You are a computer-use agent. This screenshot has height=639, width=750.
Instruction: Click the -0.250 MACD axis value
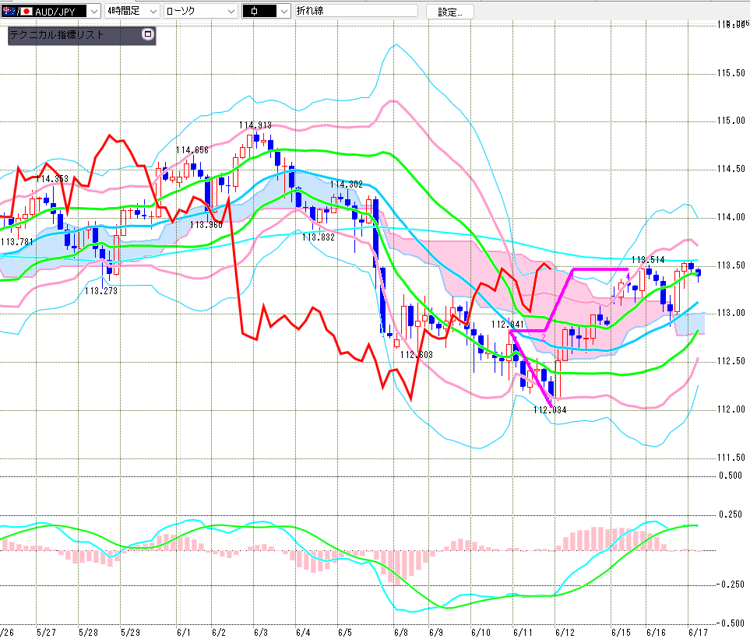729,584
